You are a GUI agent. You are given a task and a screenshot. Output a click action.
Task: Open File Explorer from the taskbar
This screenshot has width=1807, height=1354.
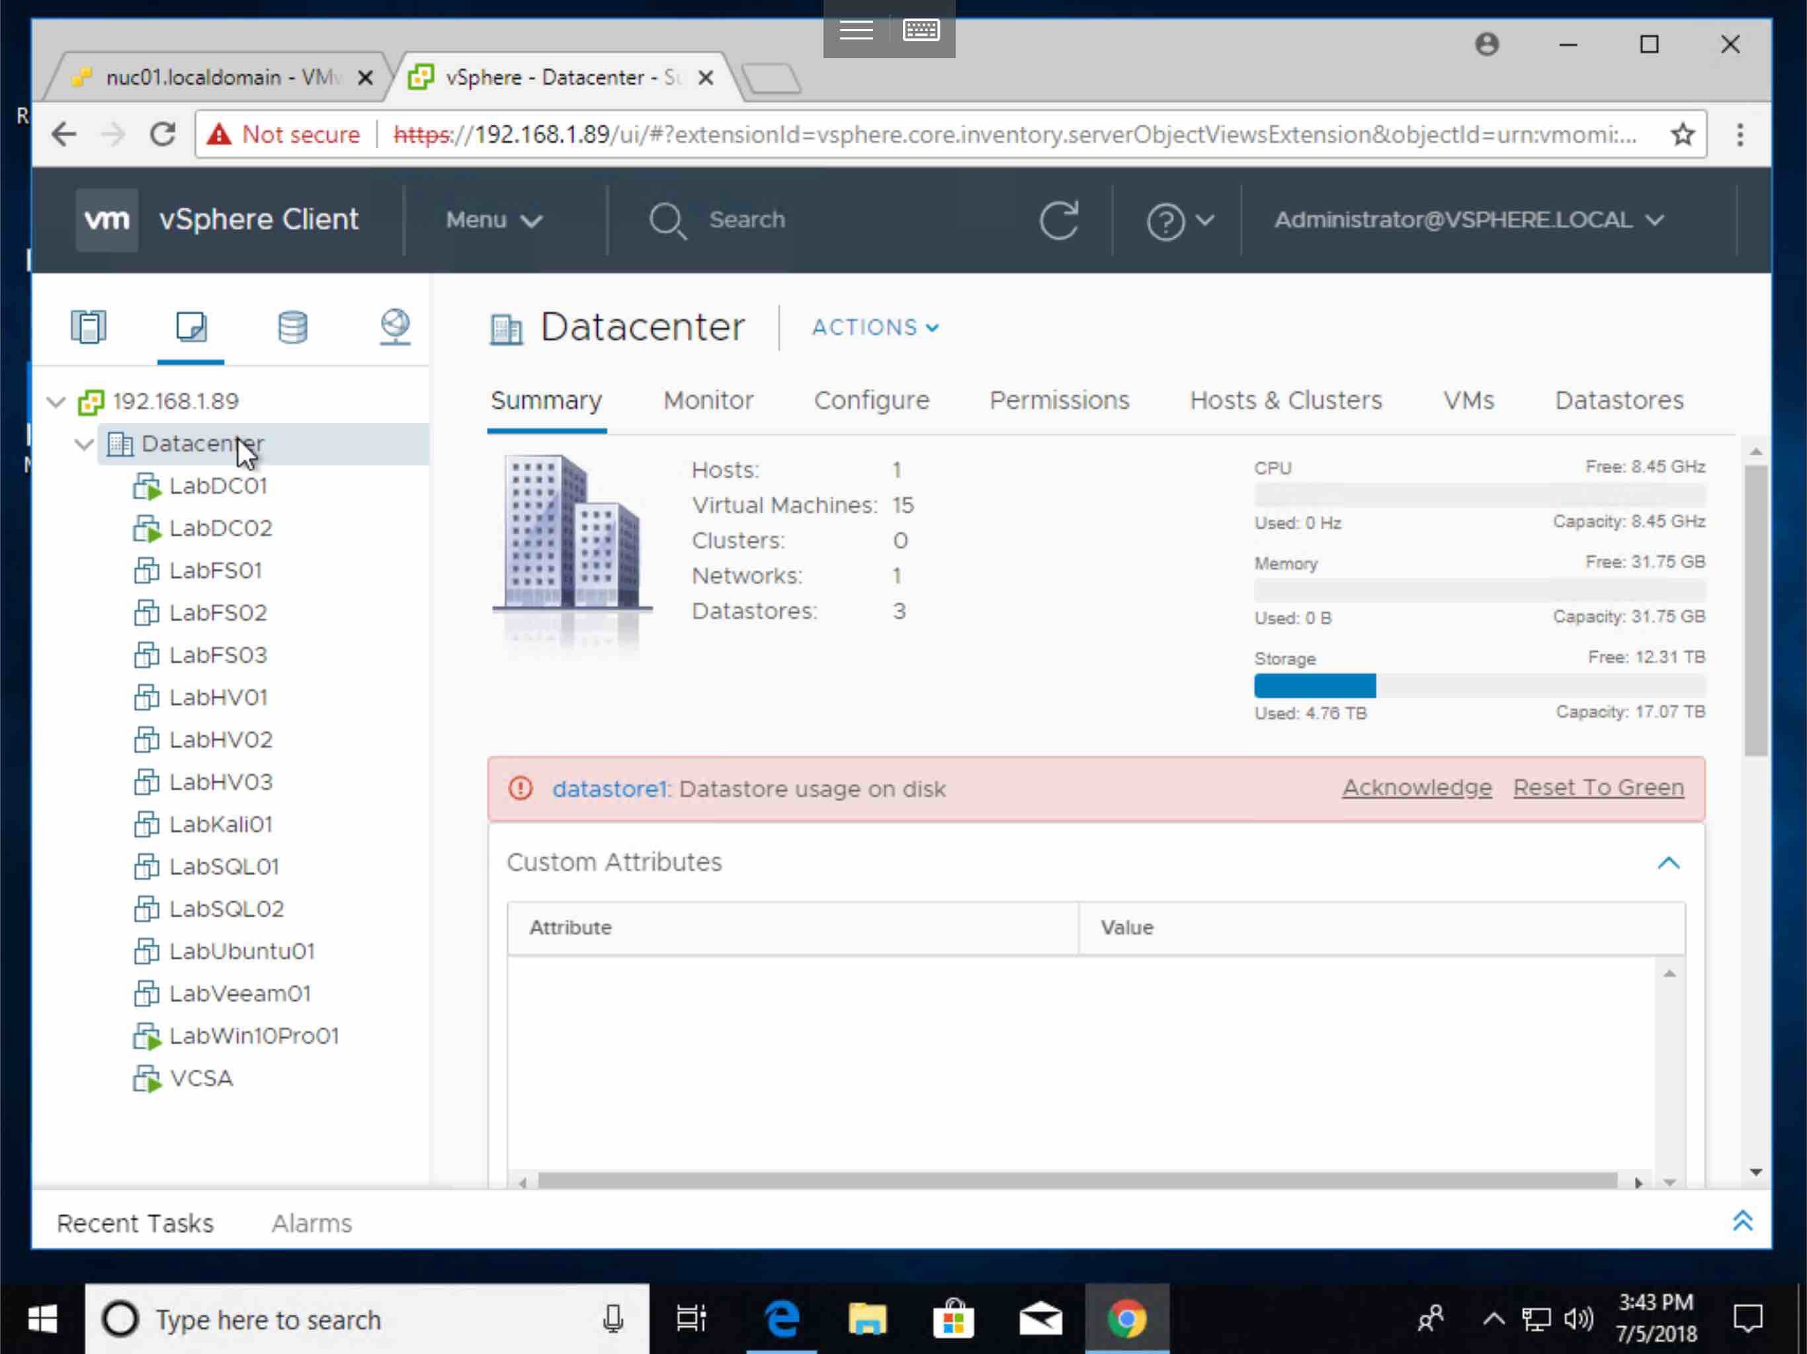pos(868,1319)
